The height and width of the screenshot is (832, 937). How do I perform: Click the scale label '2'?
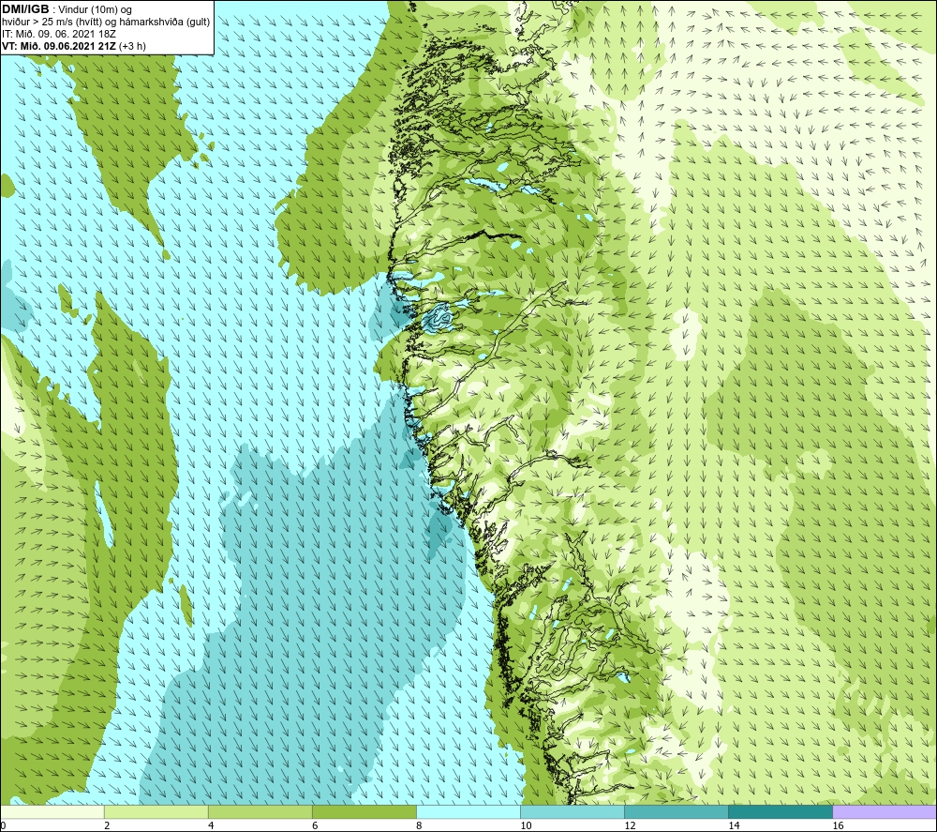click(x=107, y=825)
